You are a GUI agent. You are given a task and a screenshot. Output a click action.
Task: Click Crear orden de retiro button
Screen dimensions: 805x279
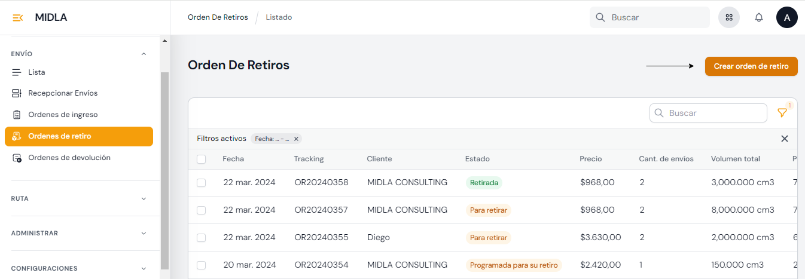(x=751, y=66)
